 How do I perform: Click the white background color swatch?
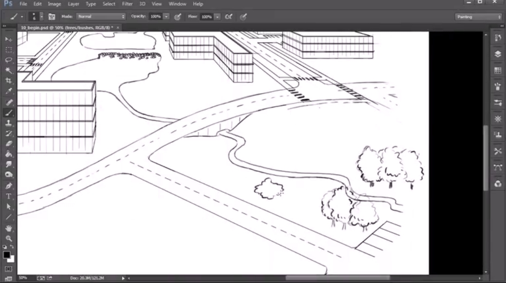(12, 259)
